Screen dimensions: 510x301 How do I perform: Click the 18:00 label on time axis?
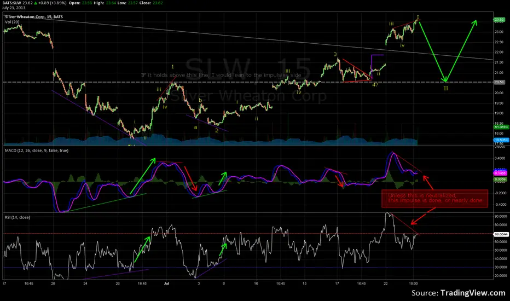(x=413, y=283)
